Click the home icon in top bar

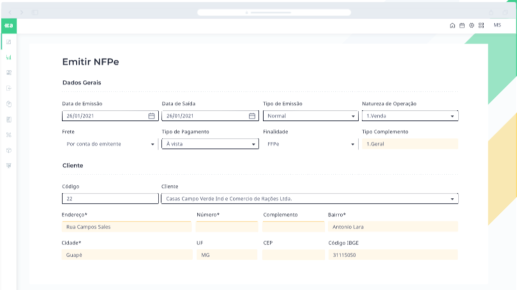(452, 26)
